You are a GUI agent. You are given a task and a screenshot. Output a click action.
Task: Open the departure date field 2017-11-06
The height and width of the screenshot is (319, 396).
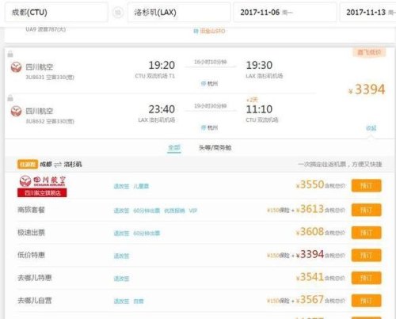(x=285, y=12)
